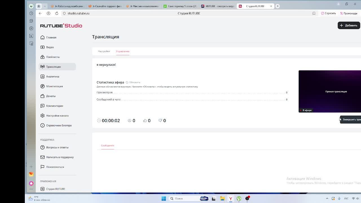Switch to the Настройки tab
Viewport: 361px width, 203px height.
(x=104, y=51)
